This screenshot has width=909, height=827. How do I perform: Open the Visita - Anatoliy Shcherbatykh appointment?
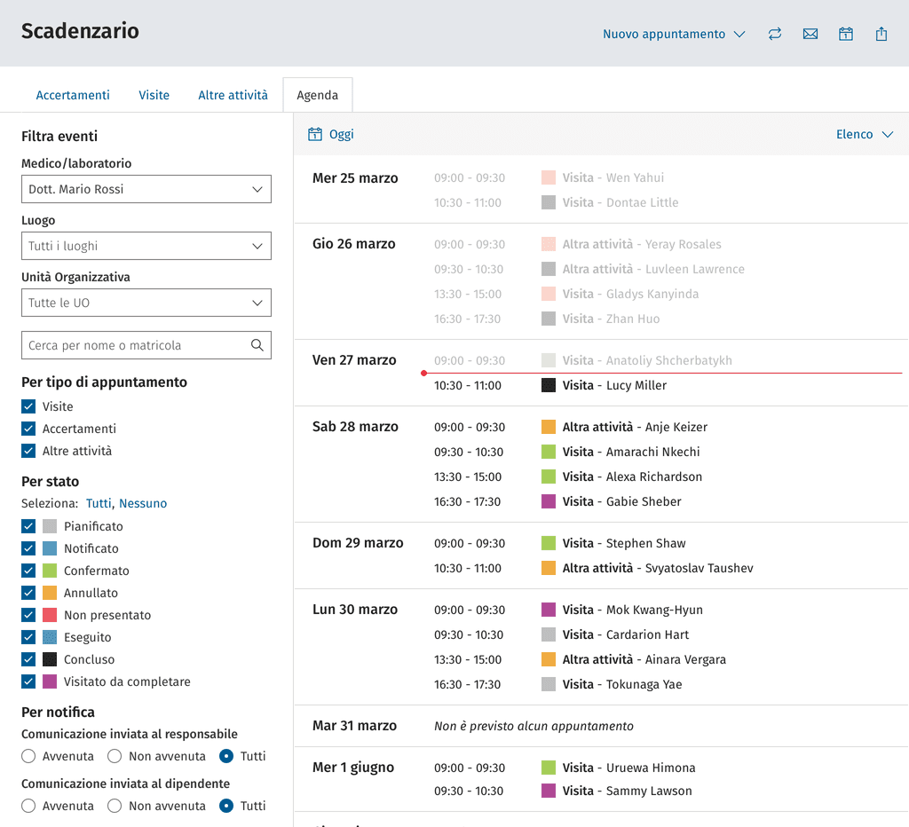click(647, 360)
